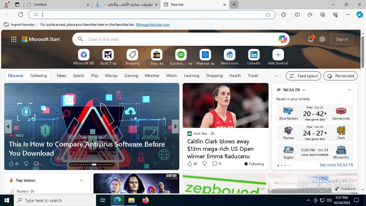Open Browser essentials icon
Screen dimensions: 366x206
(x=335, y=15)
